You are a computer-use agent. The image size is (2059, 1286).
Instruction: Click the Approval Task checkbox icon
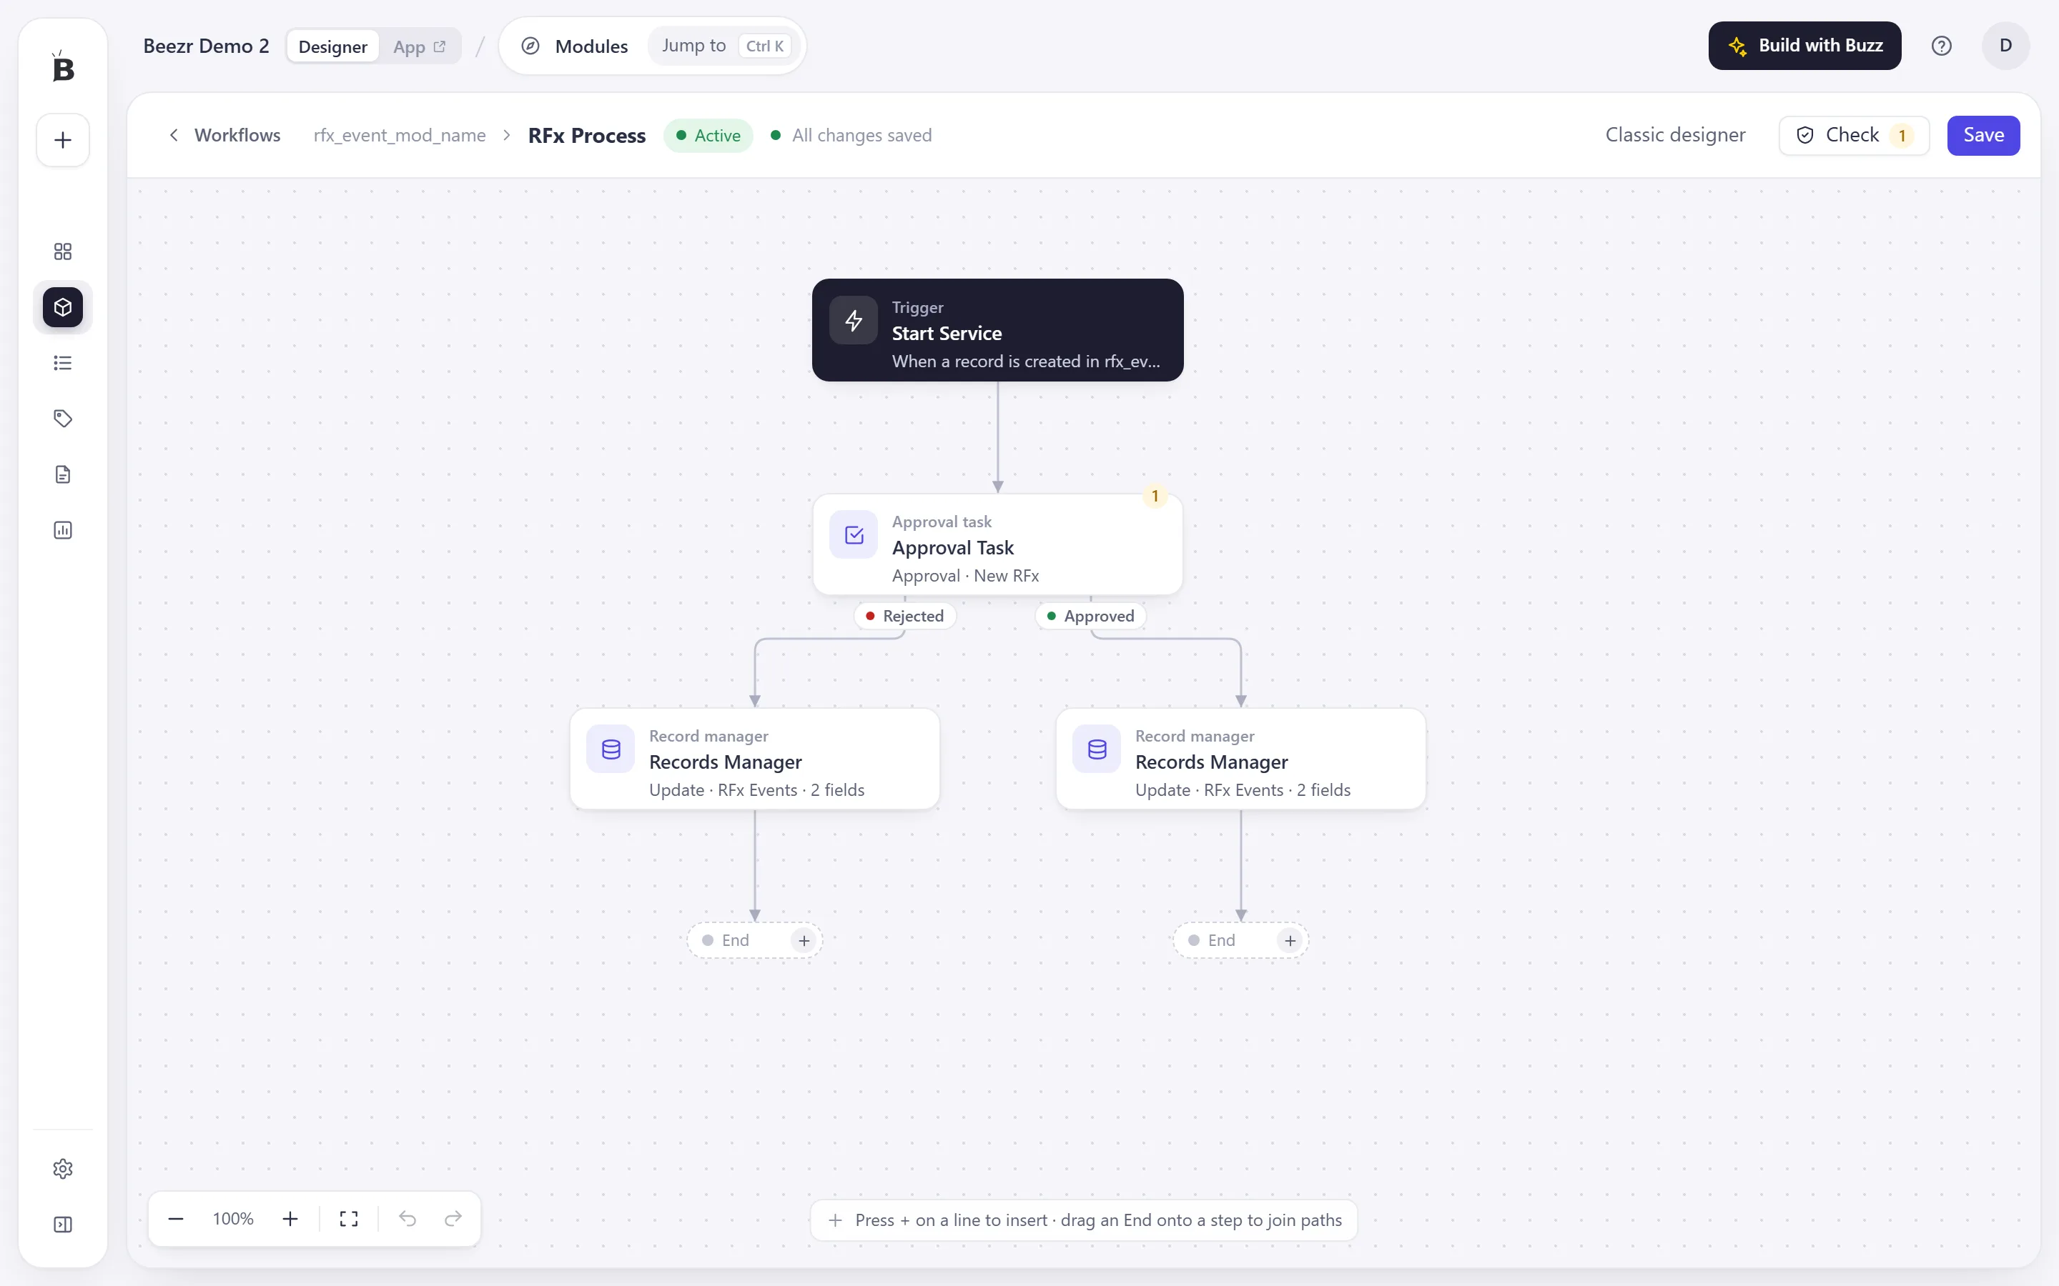[x=854, y=535]
